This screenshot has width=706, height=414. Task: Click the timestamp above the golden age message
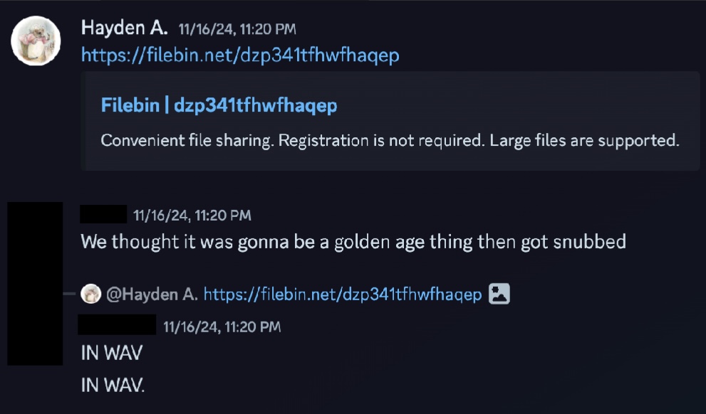click(x=192, y=216)
